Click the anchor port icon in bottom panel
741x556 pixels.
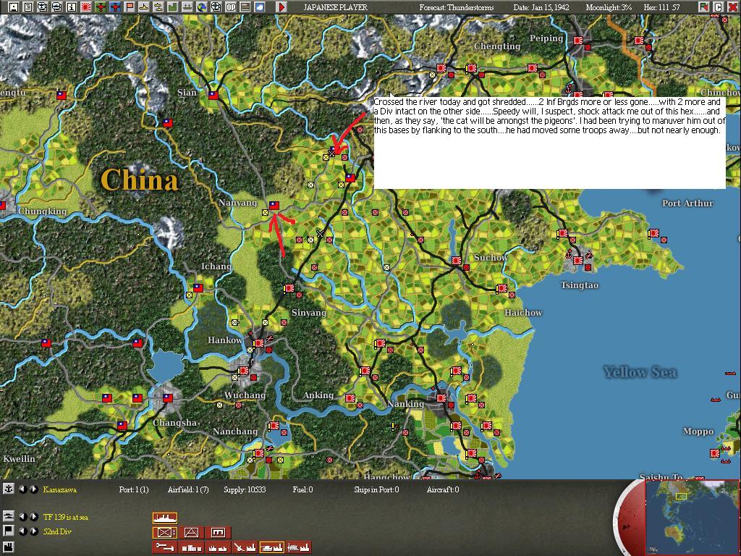pyautogui.click(x=8, y=489)
